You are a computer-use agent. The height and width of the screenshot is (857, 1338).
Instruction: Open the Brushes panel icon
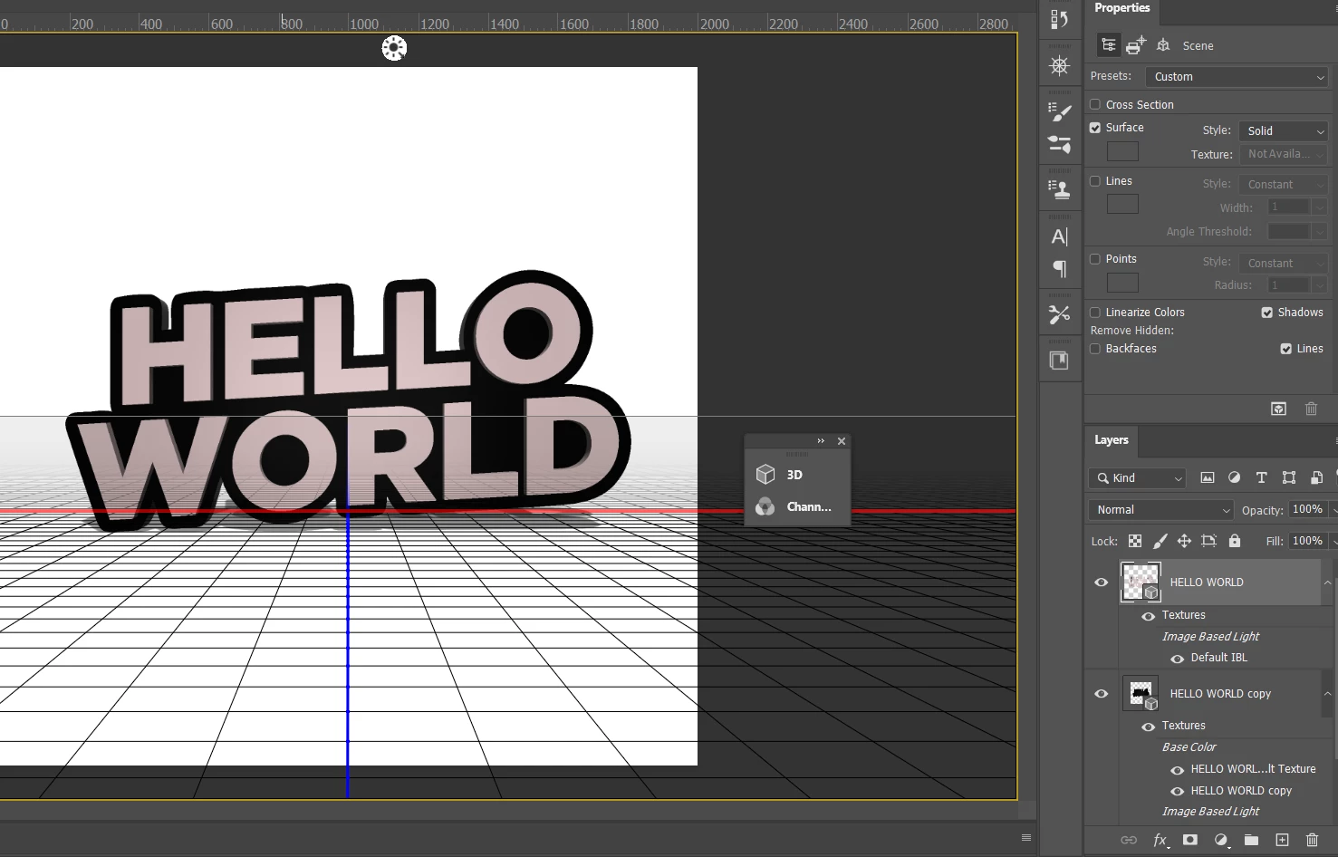point(1059,111)
